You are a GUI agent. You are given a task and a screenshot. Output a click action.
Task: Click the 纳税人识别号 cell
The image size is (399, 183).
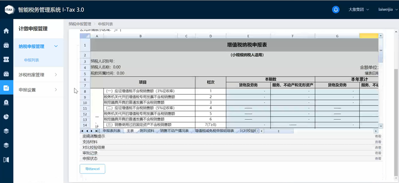(103, 61)
